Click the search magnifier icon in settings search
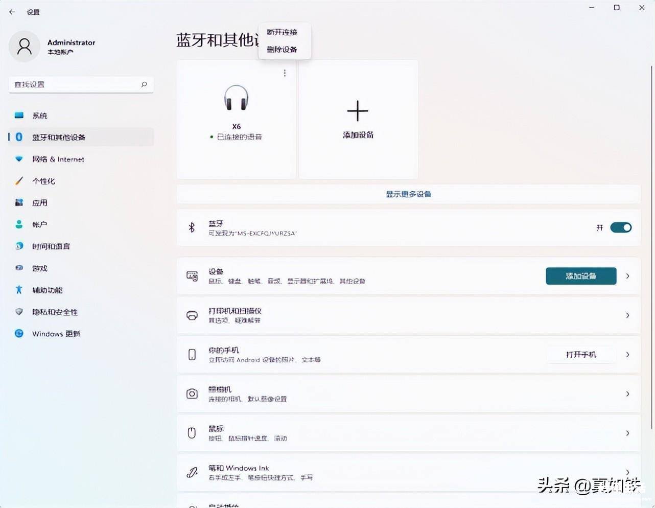The width and height of the screenshot is (655, 508). (144, 84)
